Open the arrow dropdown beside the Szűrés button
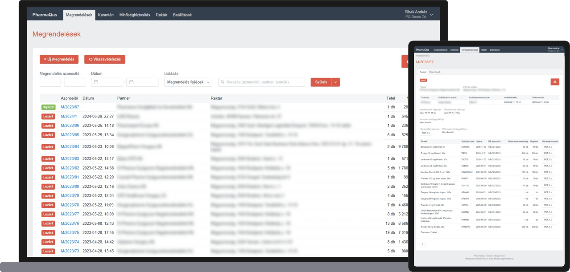The height and width of the screenshot is (272, 570). (335, 82)
